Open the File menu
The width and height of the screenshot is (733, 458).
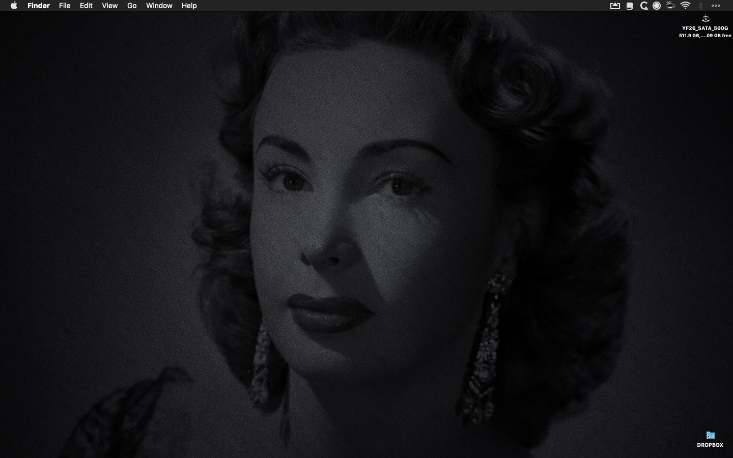[65, 6]
